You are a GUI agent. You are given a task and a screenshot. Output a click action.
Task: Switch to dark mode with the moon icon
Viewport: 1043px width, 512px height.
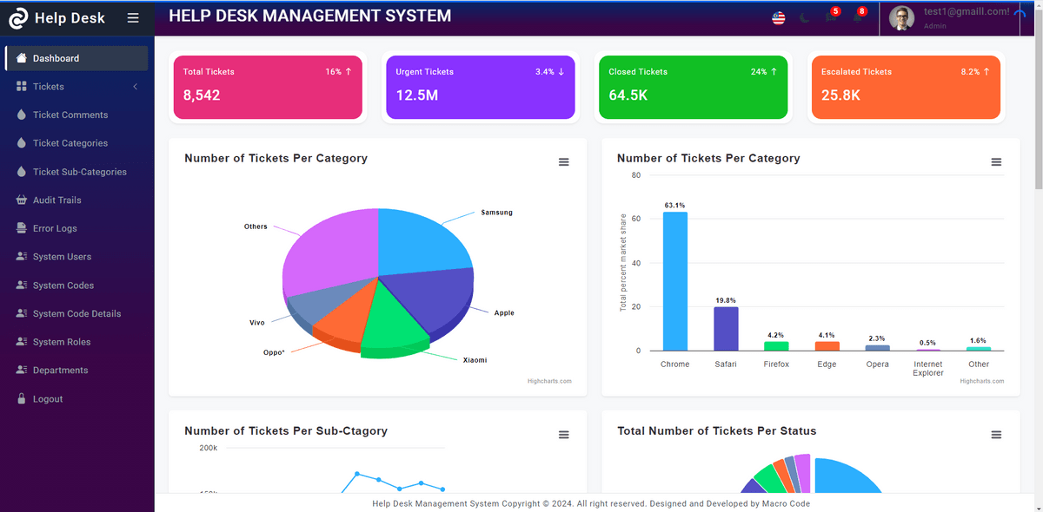point(805,18)
